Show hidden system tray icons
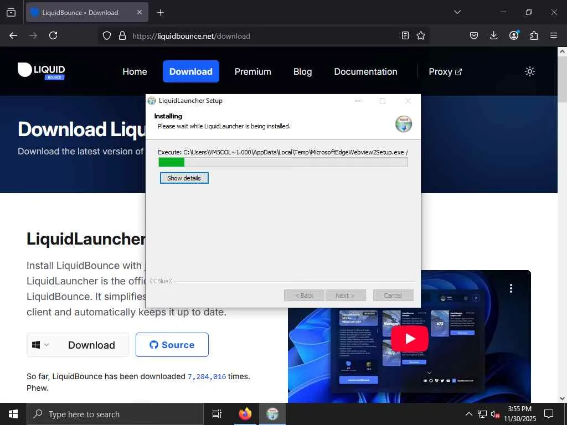 468,414
